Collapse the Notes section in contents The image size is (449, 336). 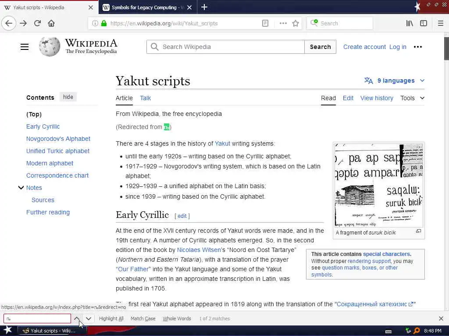click(x=21, y=188)
